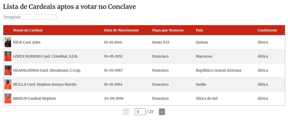
Task: Sort by Data de Nascimento header
Action: [121, 30]
